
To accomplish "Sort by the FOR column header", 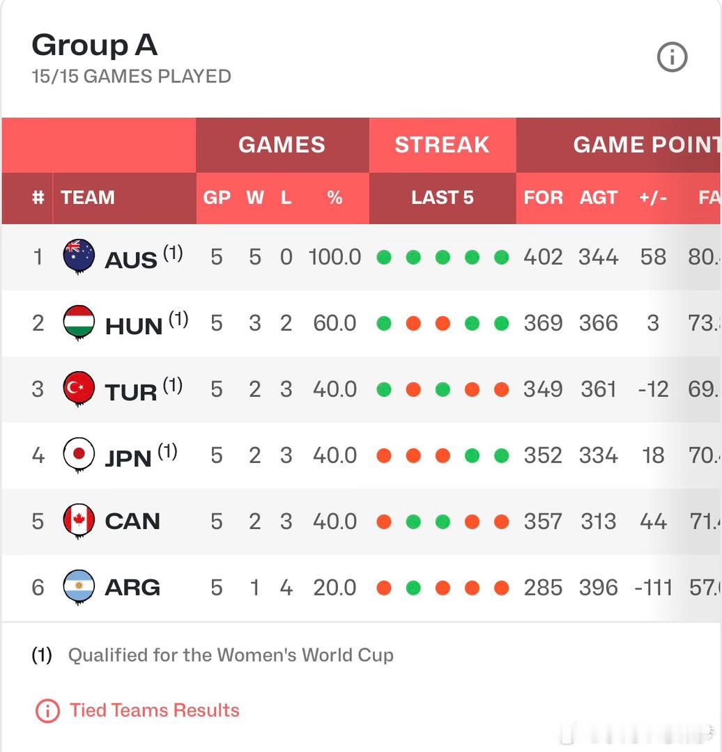I will pos(543,198).
